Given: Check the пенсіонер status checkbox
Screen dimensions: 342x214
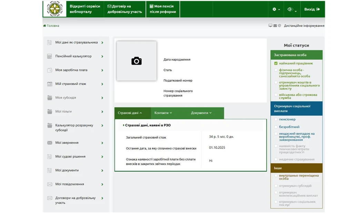Looking at the screenshot, I should pos(276,120).
